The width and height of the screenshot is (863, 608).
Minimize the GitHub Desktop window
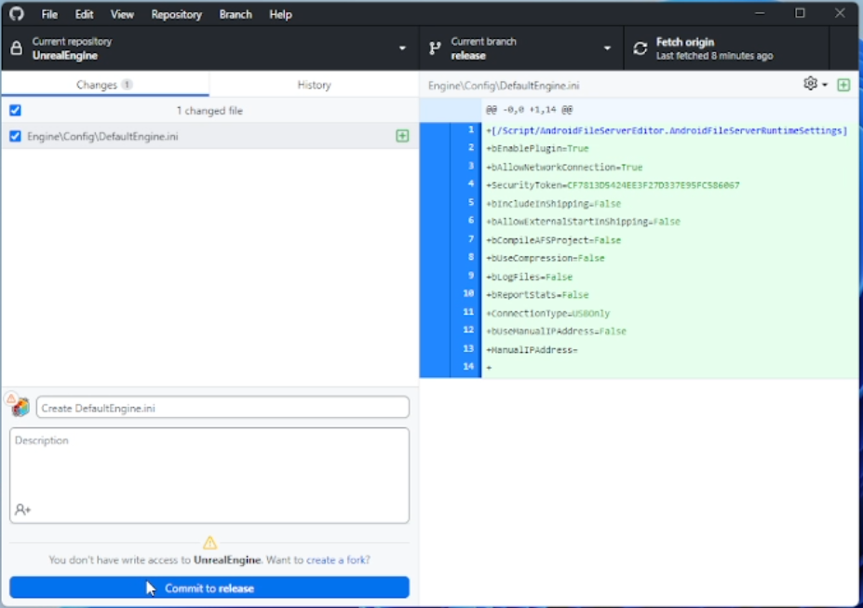tap(760, 13)
